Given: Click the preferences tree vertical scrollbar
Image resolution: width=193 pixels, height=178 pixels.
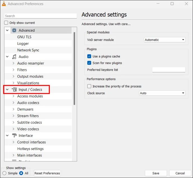Looking at the screenshot, I should coord(74,68).
